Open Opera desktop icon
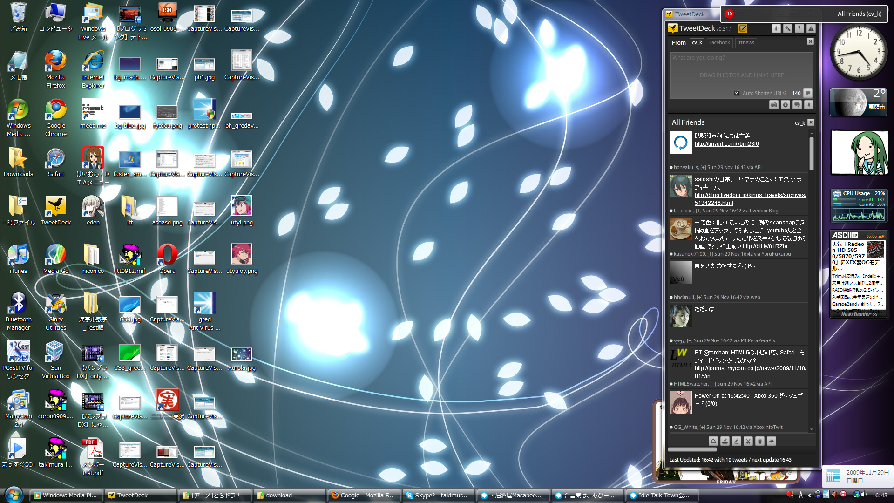894x503 pixels. pyautogui.click(x=167, y=259)
